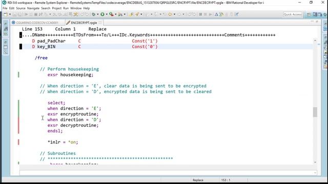The width and height of the screenshot is (328, 184).
Task: Click the '153 : 1' status bar position
Action: click(225, 180)
